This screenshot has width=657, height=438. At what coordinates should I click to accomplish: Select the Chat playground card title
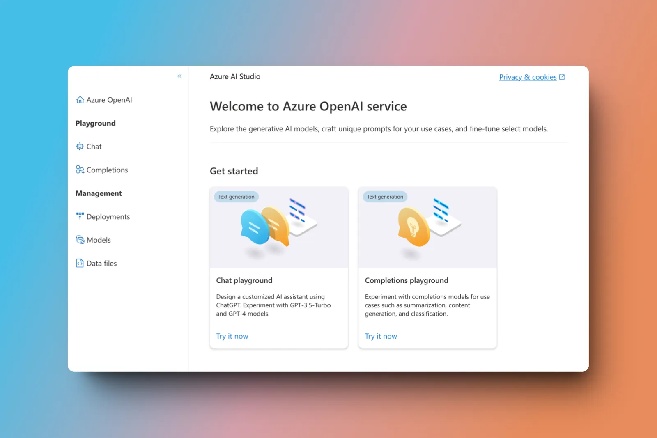coord(244,280)
